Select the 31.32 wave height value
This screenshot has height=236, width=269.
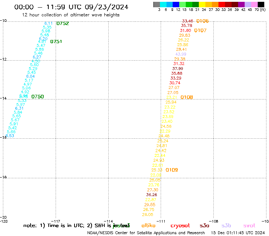click(x=179, y=64)
